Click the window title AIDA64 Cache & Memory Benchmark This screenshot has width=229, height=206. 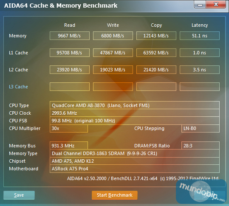click(61, 6)
